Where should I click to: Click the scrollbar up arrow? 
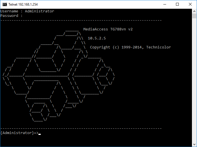point(194,11)
